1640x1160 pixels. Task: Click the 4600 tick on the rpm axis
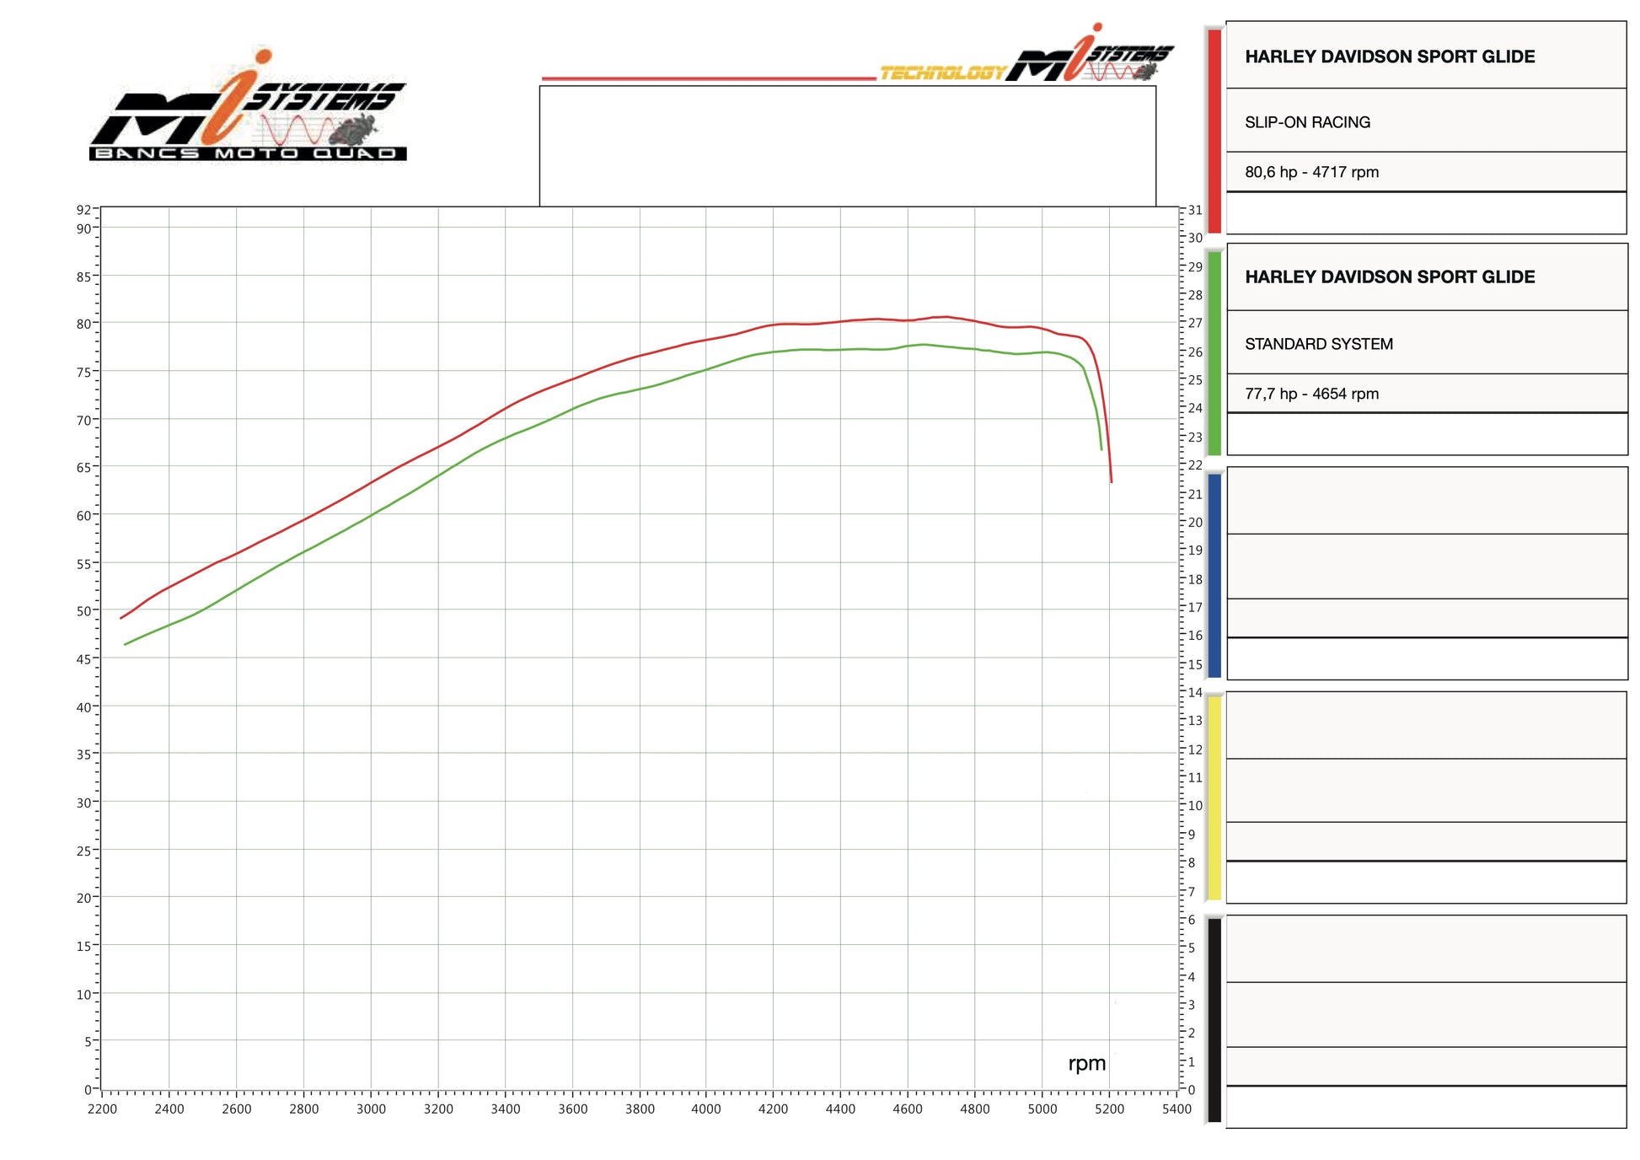[x=908, y=1109]
